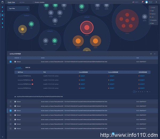160x139 pixels.
Task: Toggle the blue-checked filebeat row in lower list
Action: click(x=11, y=110)
